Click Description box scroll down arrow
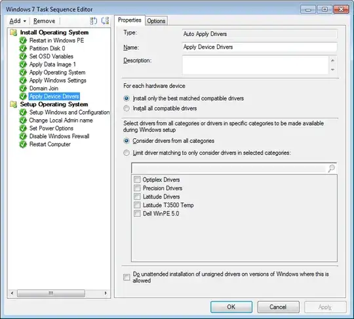Image resolution: width=354 pixels, height=319 pixels. (x=332, y=69)
